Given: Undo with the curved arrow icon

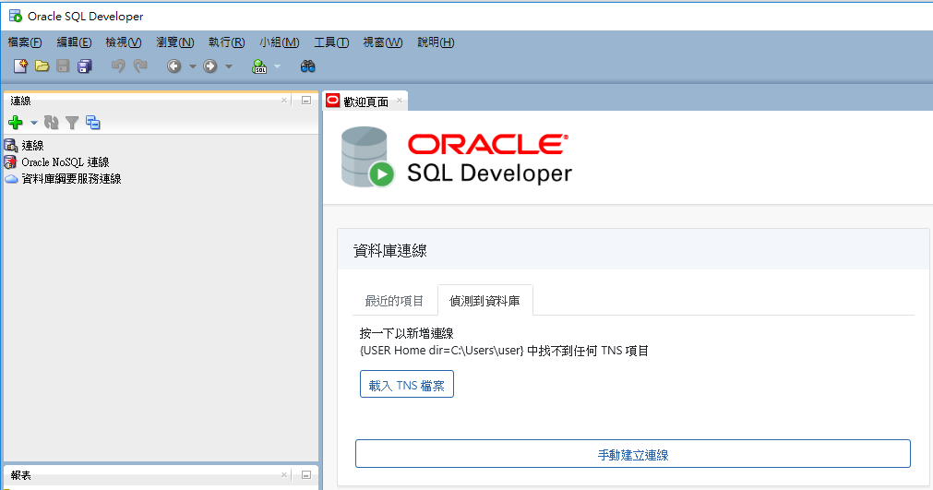Looking at the screenshot, I should click(x=118, y=66).
